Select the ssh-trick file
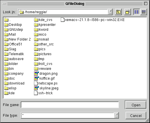The height and width of the screenshot is (123, 150). 43,93
